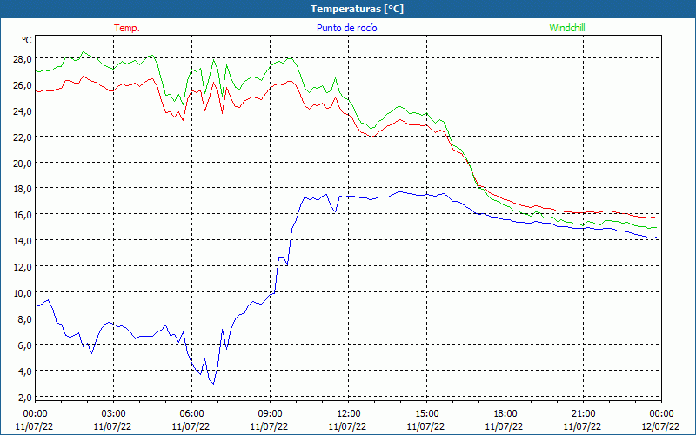Screen dimensions: 696x435
Task: Click the 20,0 y-axis value
Action: [23, 164]
